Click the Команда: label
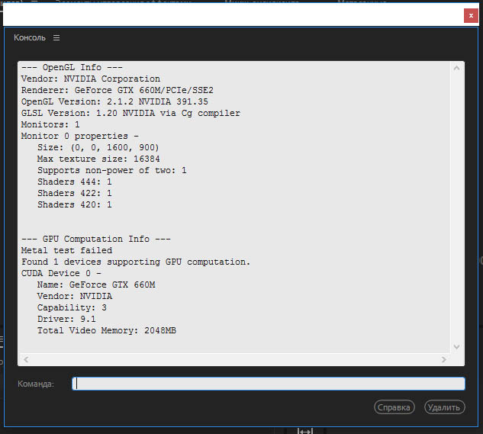Image resolution: width=483 pixels, height=434 pixels. 35,384
